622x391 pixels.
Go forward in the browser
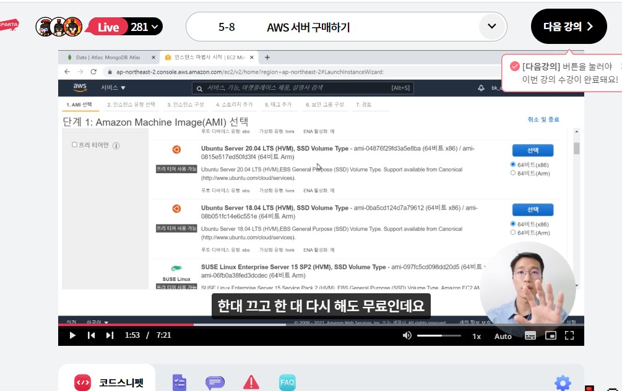[80, 72]
